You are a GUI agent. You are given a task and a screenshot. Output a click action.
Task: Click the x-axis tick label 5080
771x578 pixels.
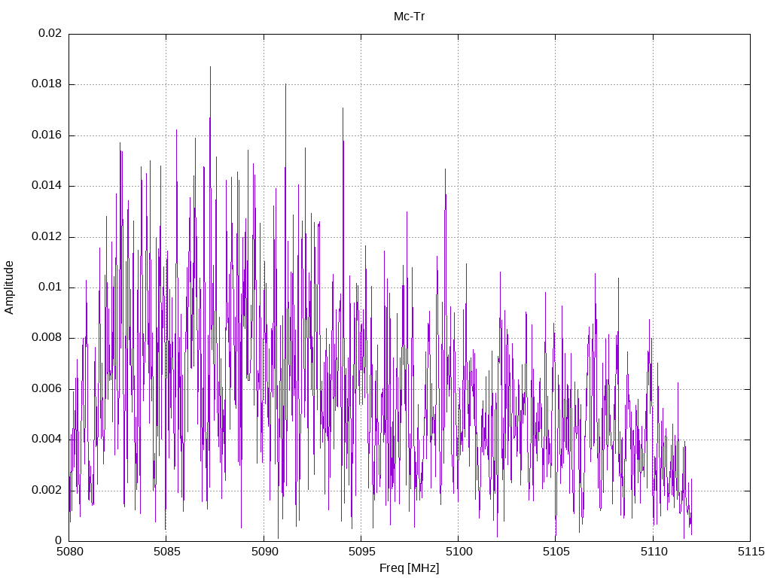coord(69,552)
